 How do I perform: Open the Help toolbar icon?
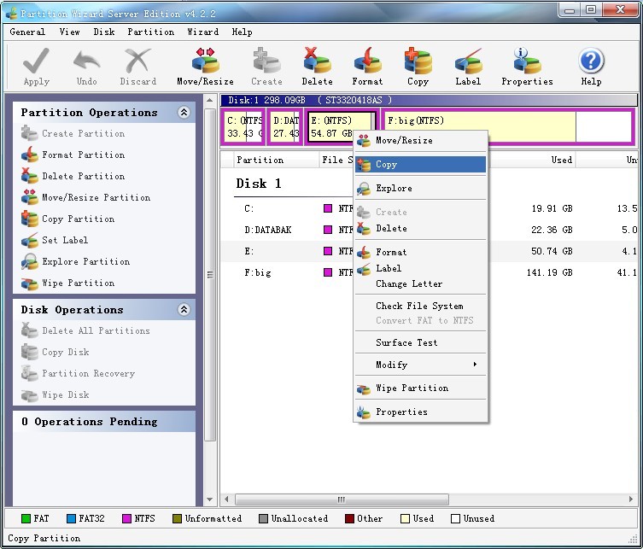click(x=591, y=67)
